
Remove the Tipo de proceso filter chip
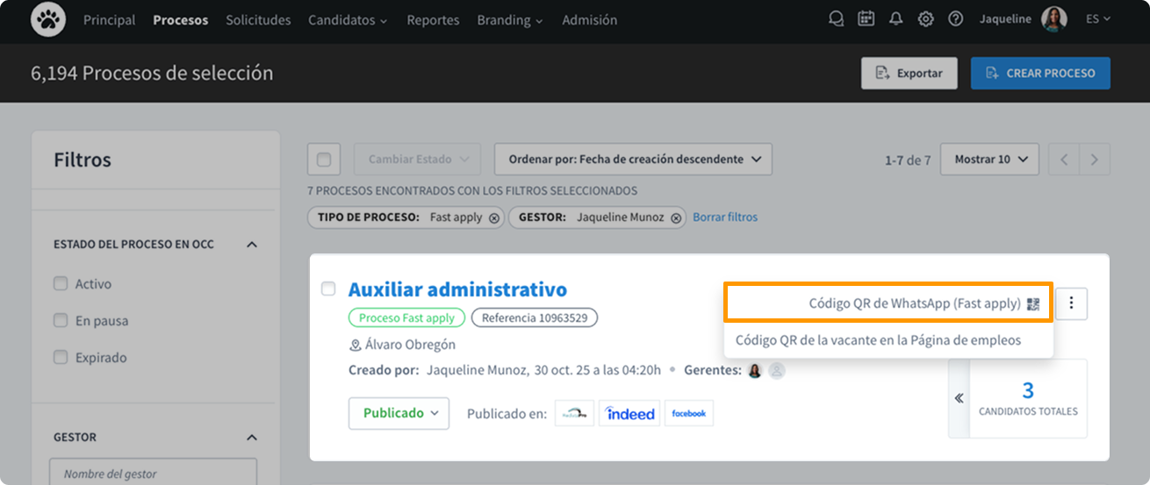[494, 218]
